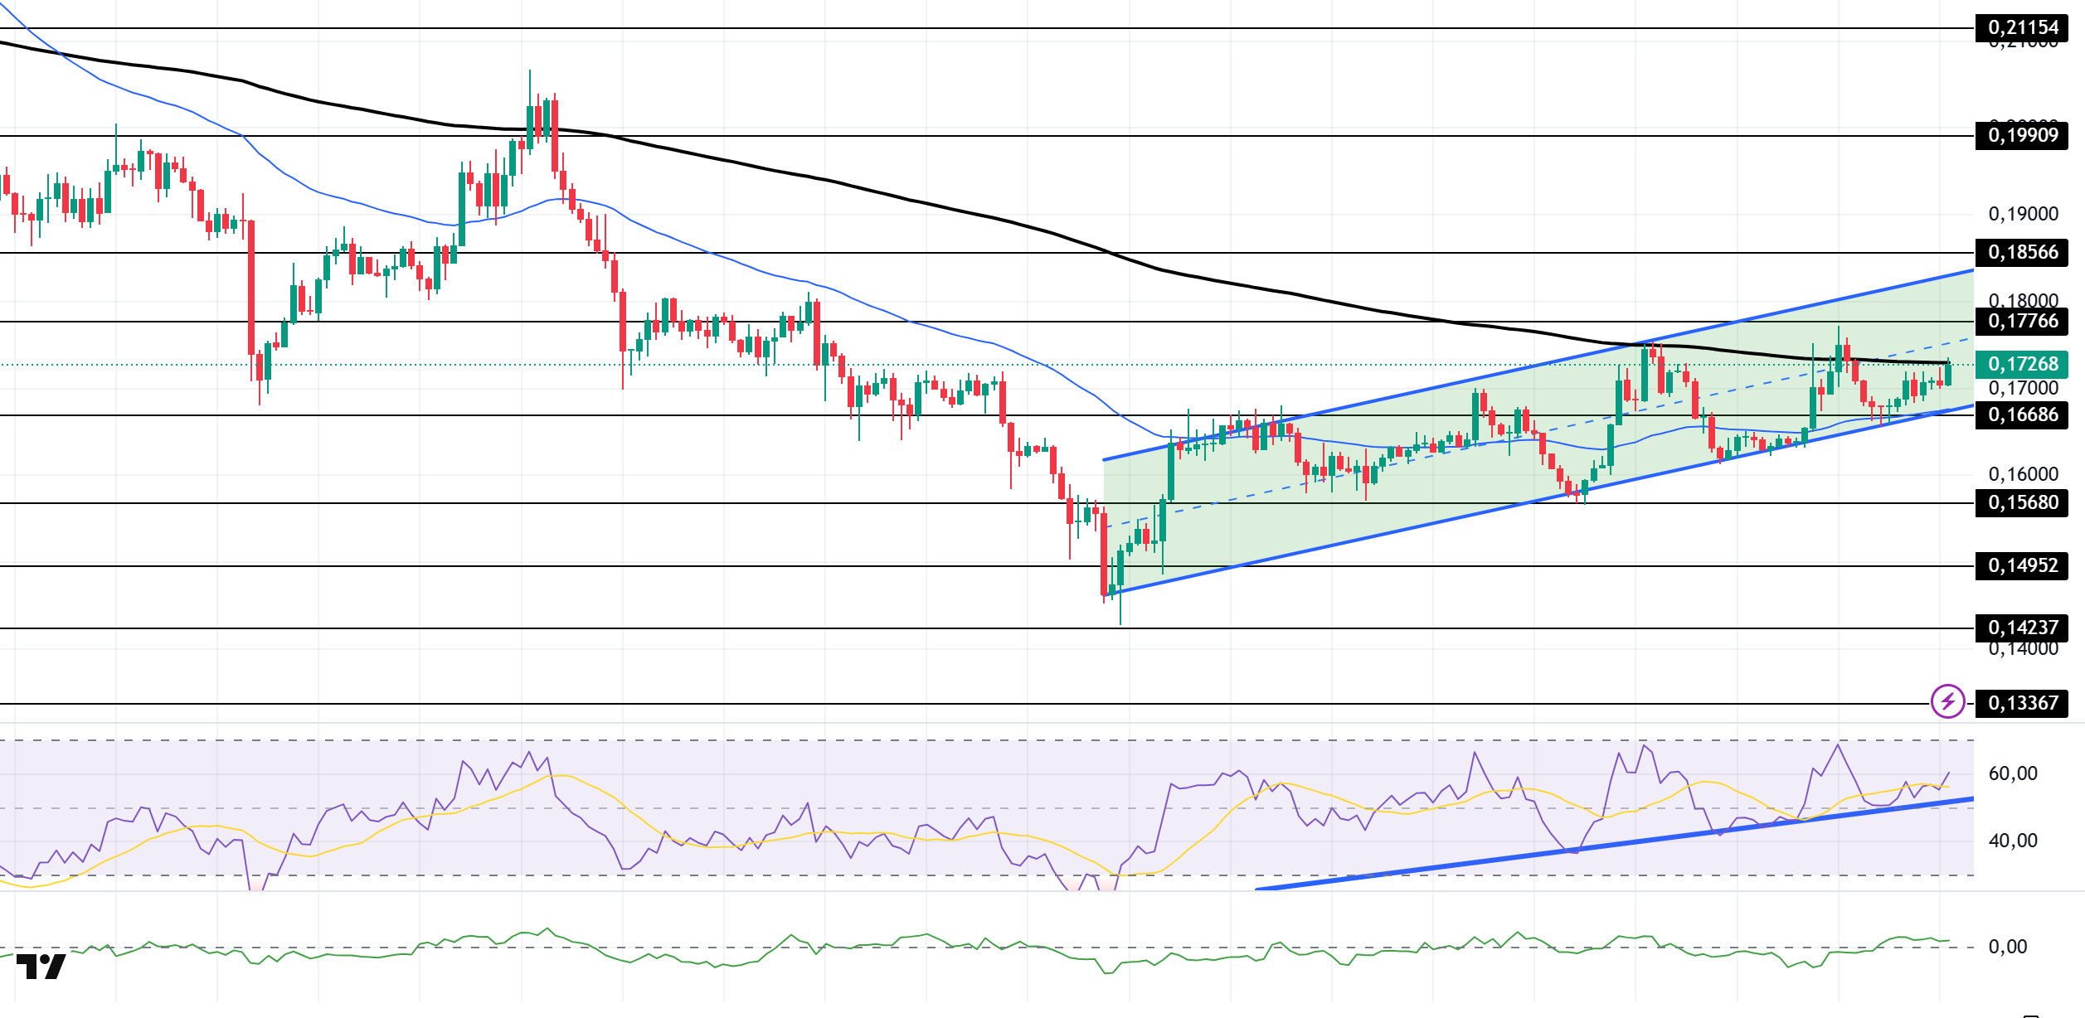
Task: Select the 0,17766 price level label
Action: 2022,322
